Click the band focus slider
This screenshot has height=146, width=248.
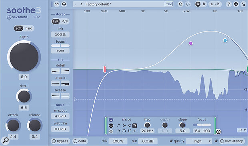[202, 125]
